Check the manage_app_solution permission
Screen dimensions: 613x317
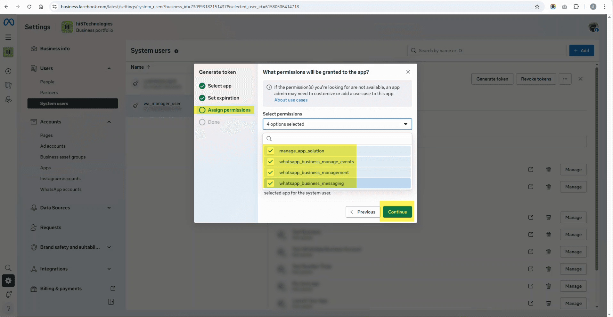270,151
